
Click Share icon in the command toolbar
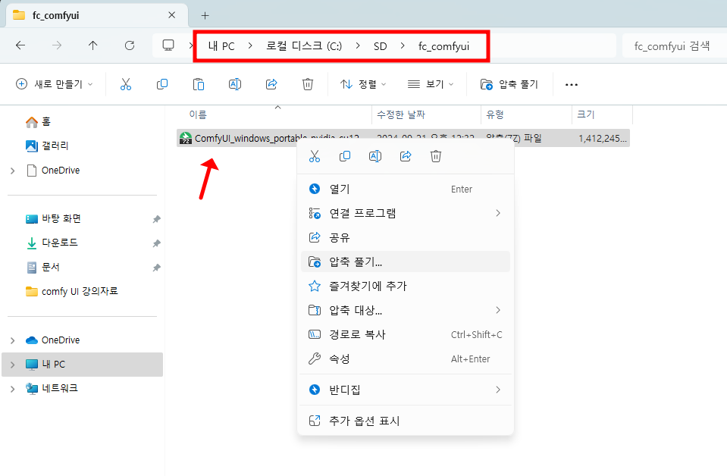click(271, 84)
